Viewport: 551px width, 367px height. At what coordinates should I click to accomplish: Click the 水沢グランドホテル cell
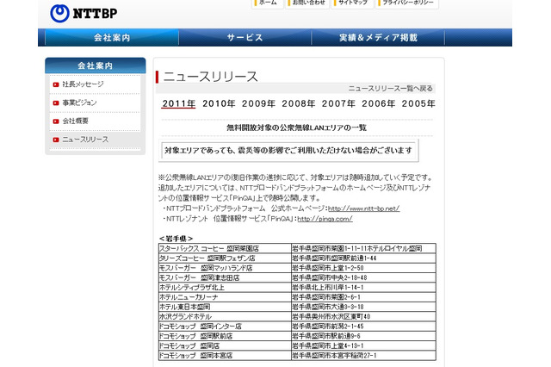point(225,316)
